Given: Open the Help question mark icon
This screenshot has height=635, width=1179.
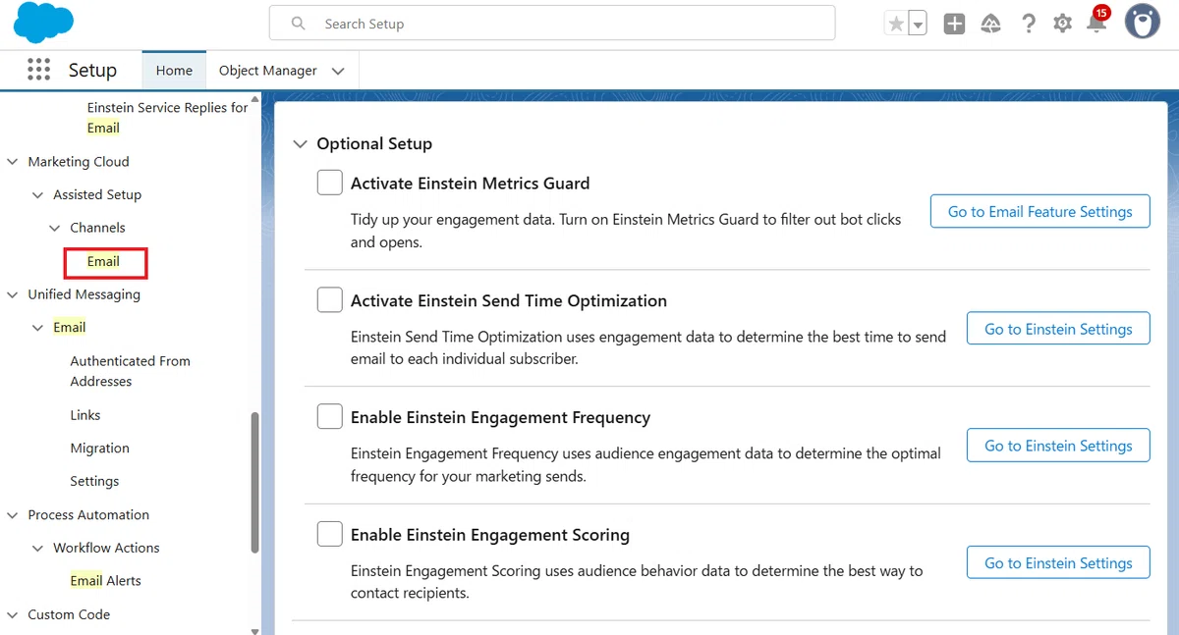Looking at the screenshot, I should point(1028,24).
